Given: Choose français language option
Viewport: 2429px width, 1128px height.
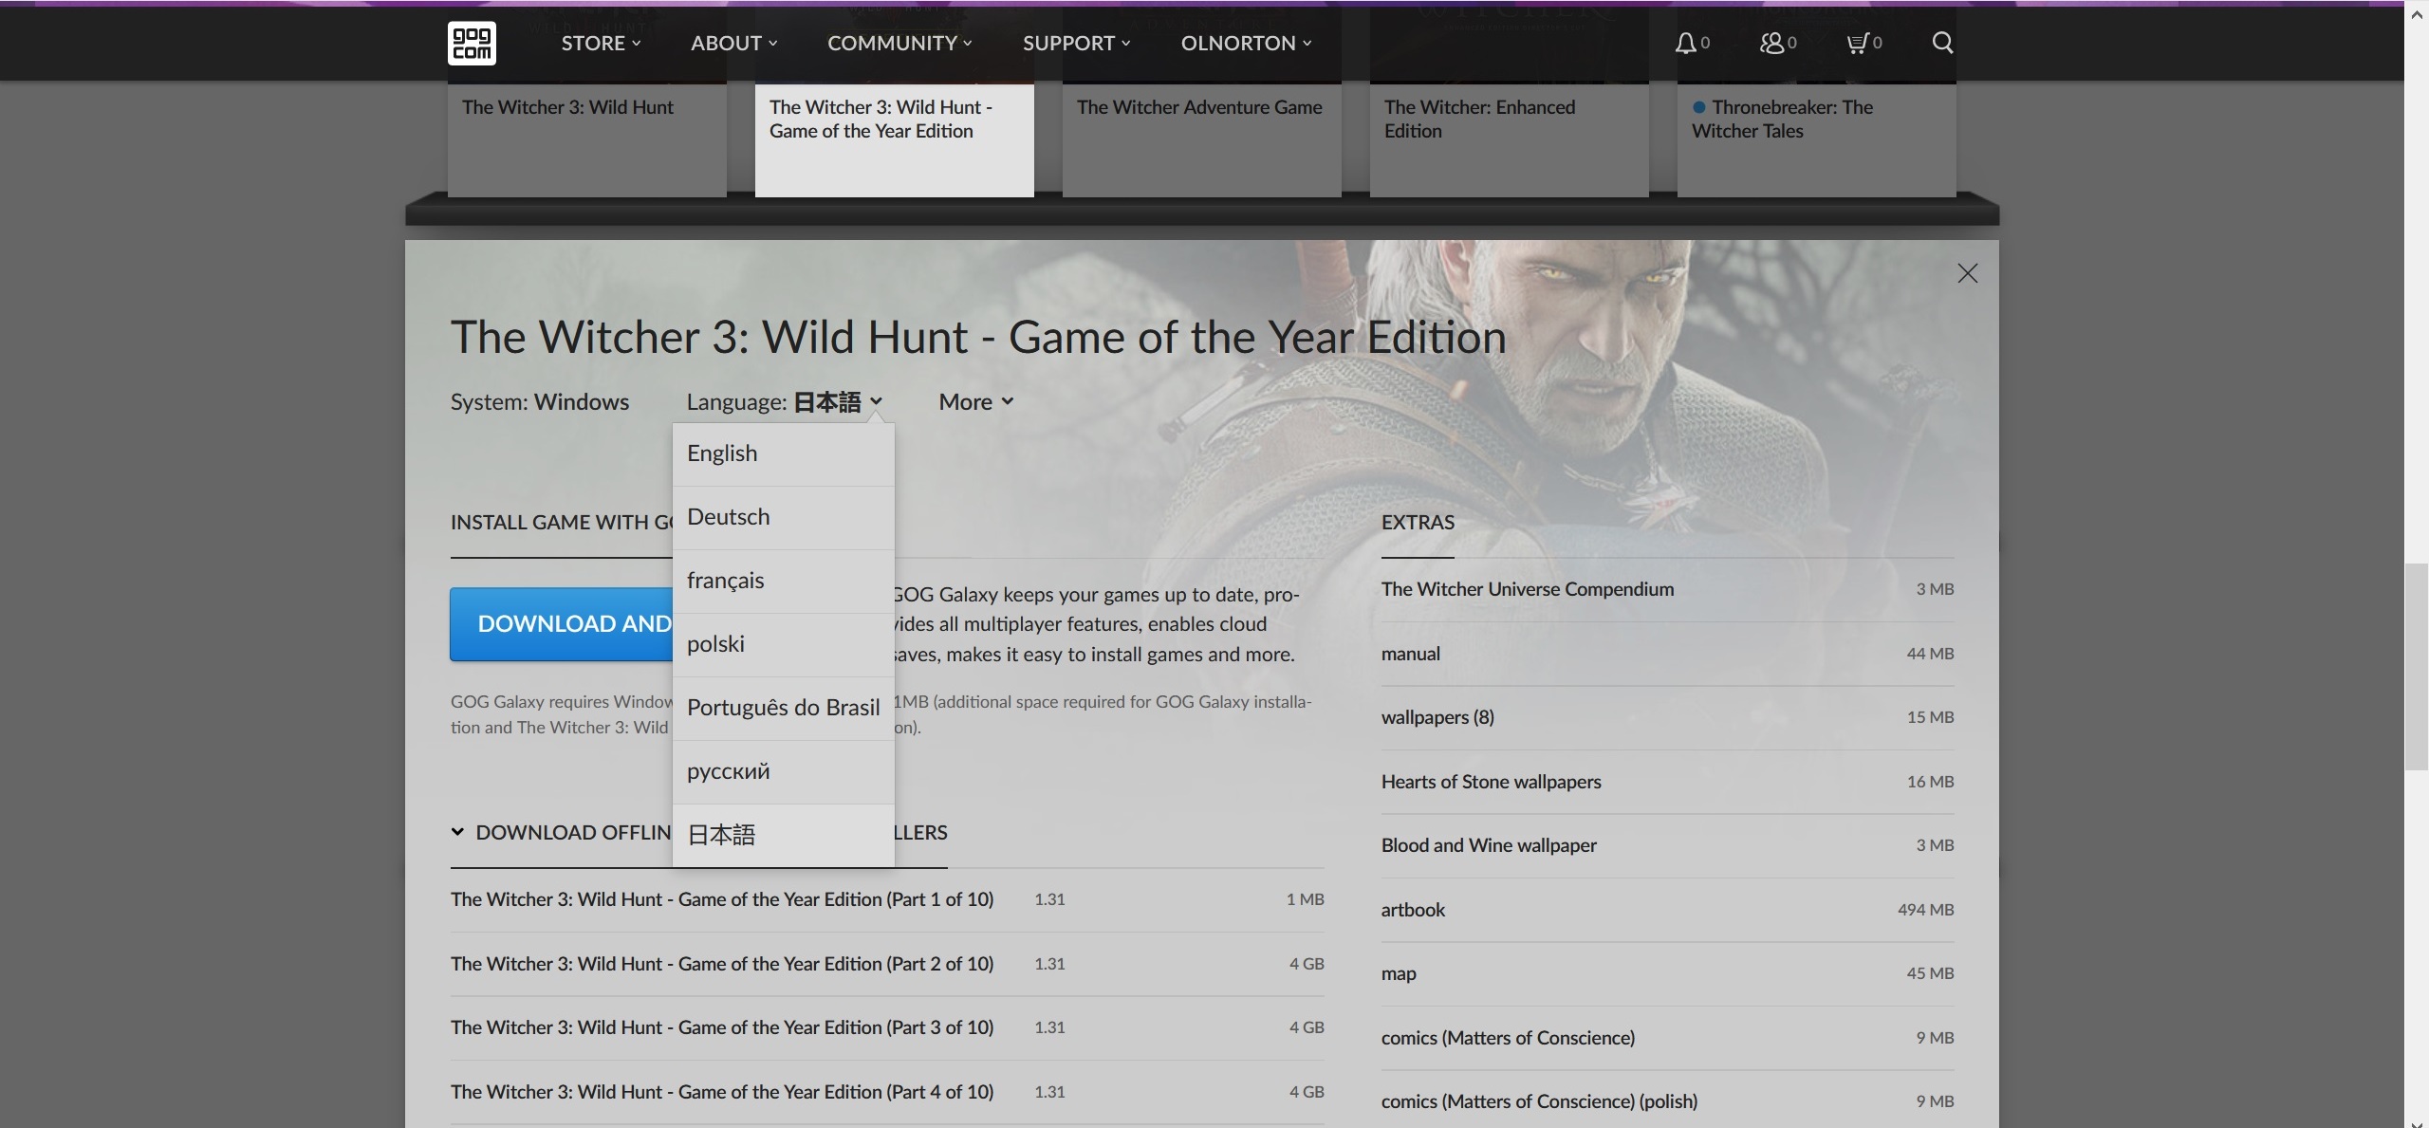Looking at the screenshot, I should pyautogui.click(x=783, y=581).
